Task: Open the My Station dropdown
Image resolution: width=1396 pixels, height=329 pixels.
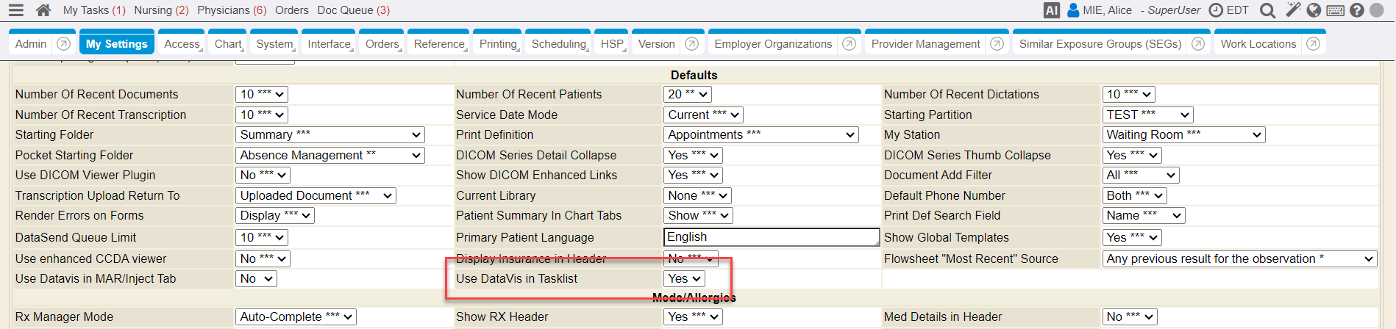Action: pos(1183,135)
